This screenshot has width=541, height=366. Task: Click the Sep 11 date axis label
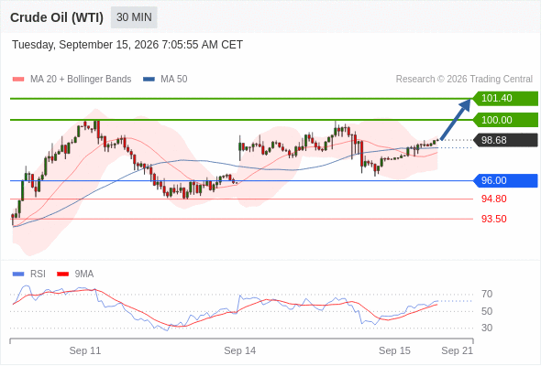(x=85, y=350)
